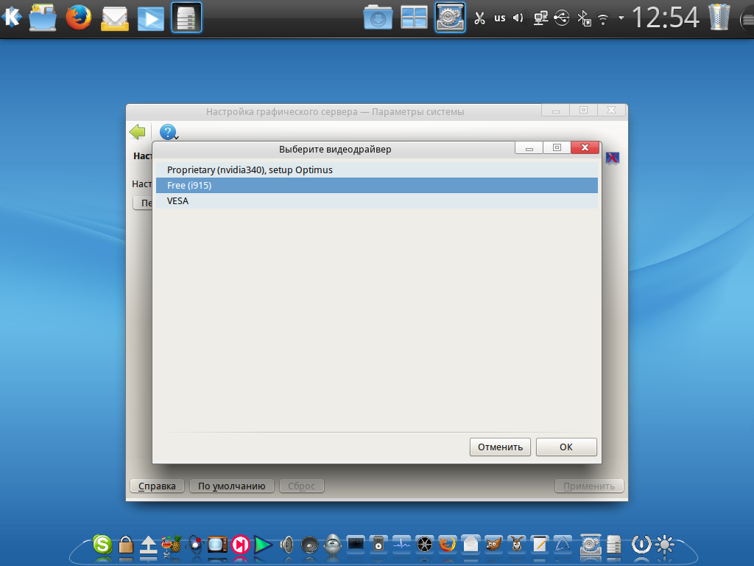Select the Free (i915) driver row
Viewport: 754px width, 566px height.
point(376,185)
